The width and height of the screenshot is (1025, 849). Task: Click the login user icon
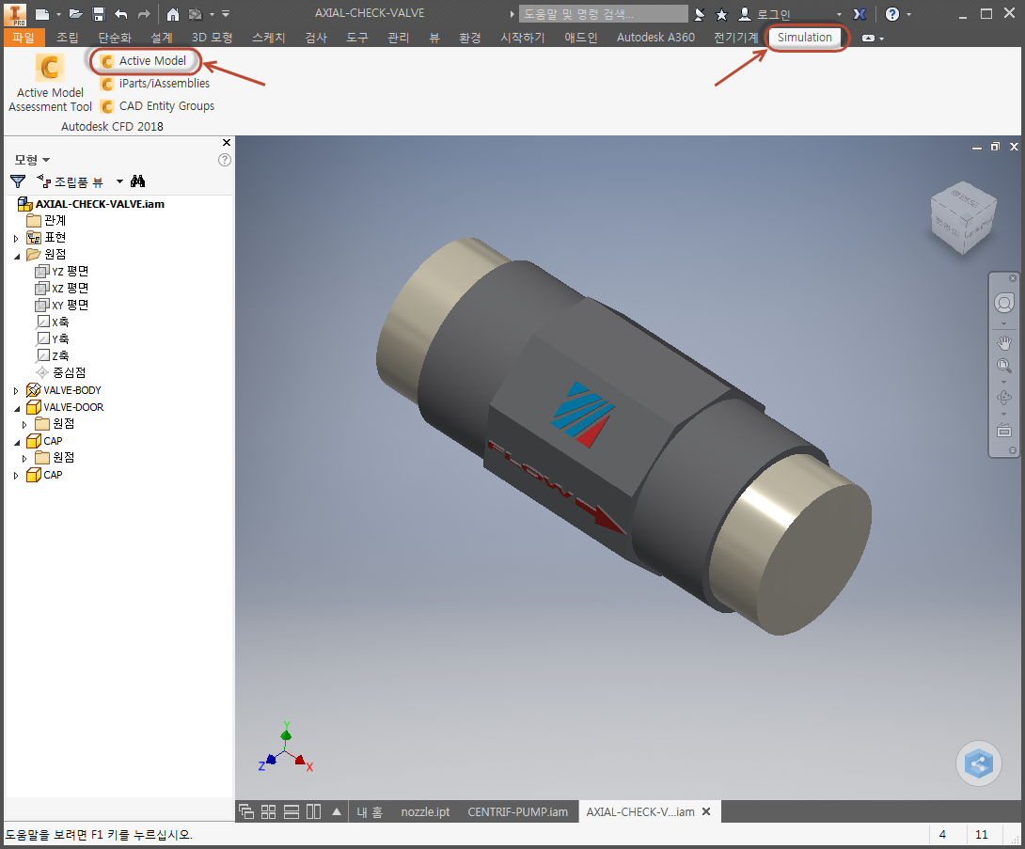[745, 14]
